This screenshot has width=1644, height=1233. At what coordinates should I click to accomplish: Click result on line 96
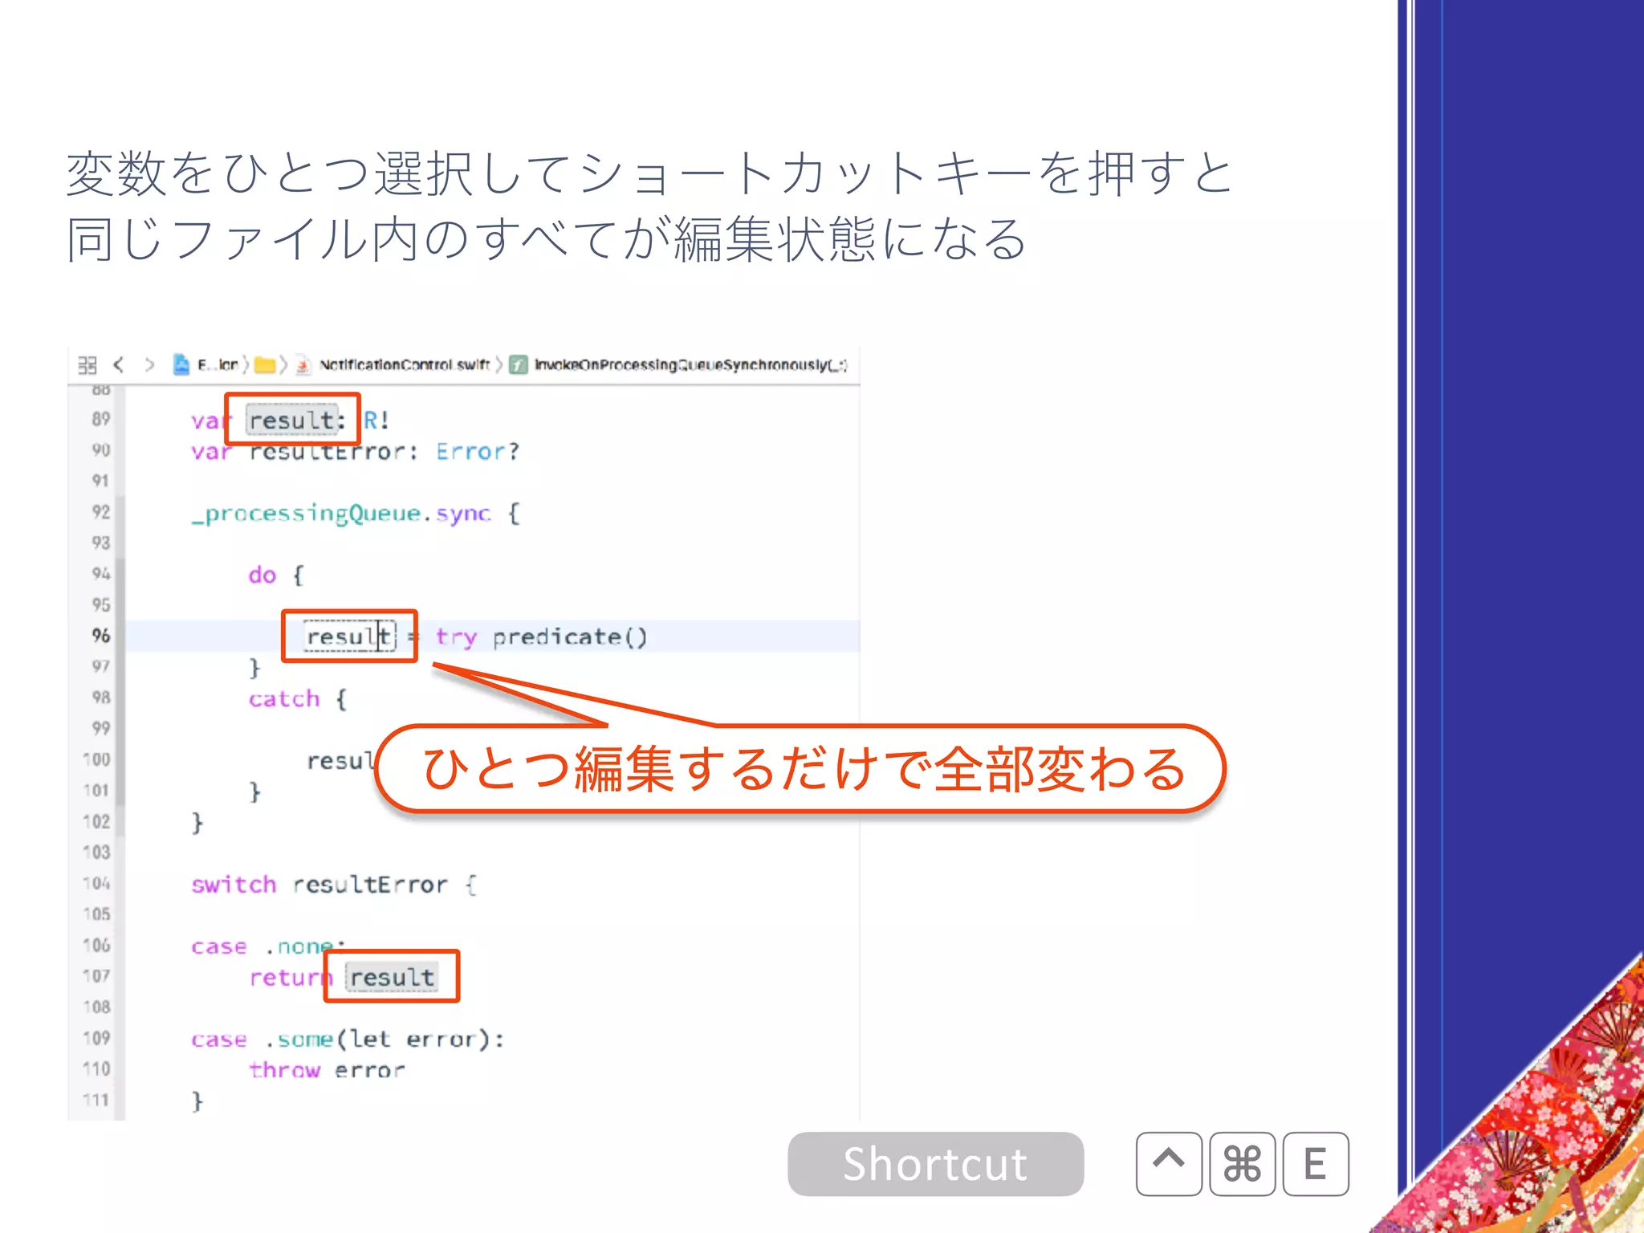coord(350,637)
